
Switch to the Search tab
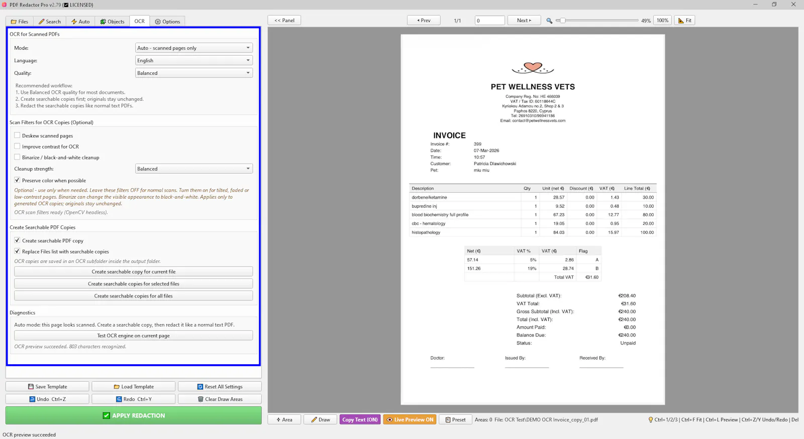(49, 22)
